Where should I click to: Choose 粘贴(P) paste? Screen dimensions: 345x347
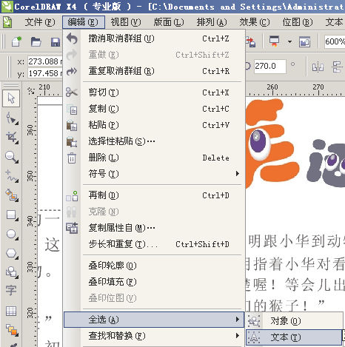pos(154,125)
